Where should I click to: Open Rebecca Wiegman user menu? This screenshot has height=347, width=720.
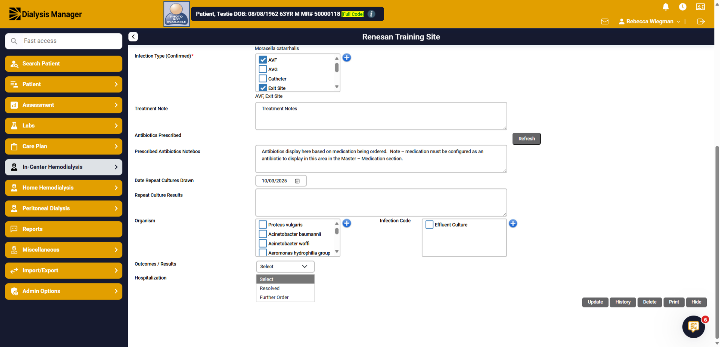point(649,22)
